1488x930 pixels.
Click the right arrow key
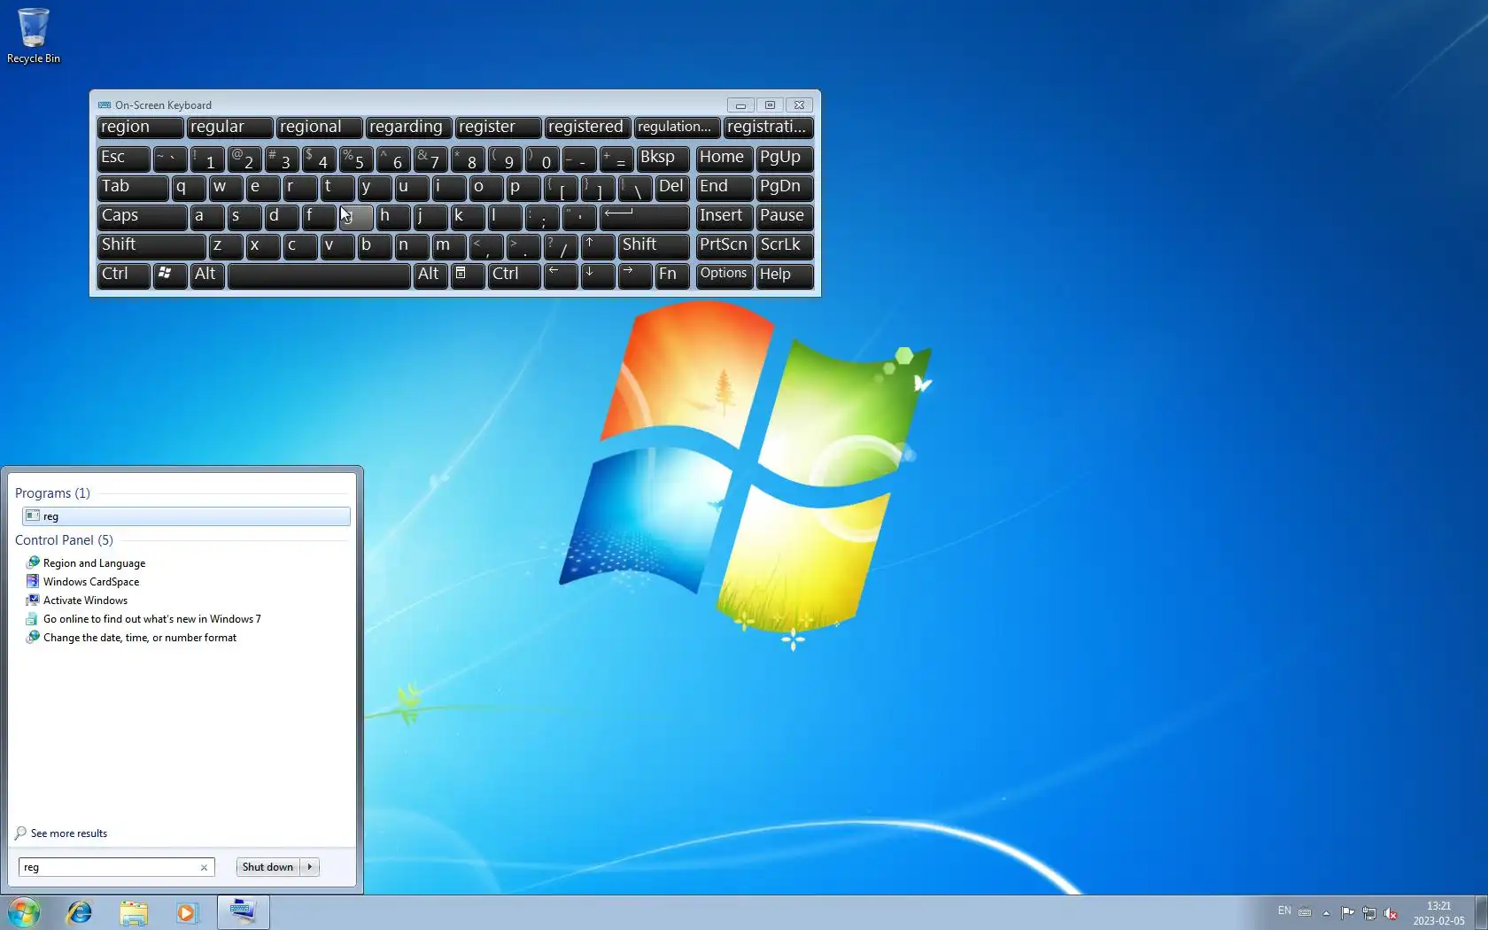point(635,275)
